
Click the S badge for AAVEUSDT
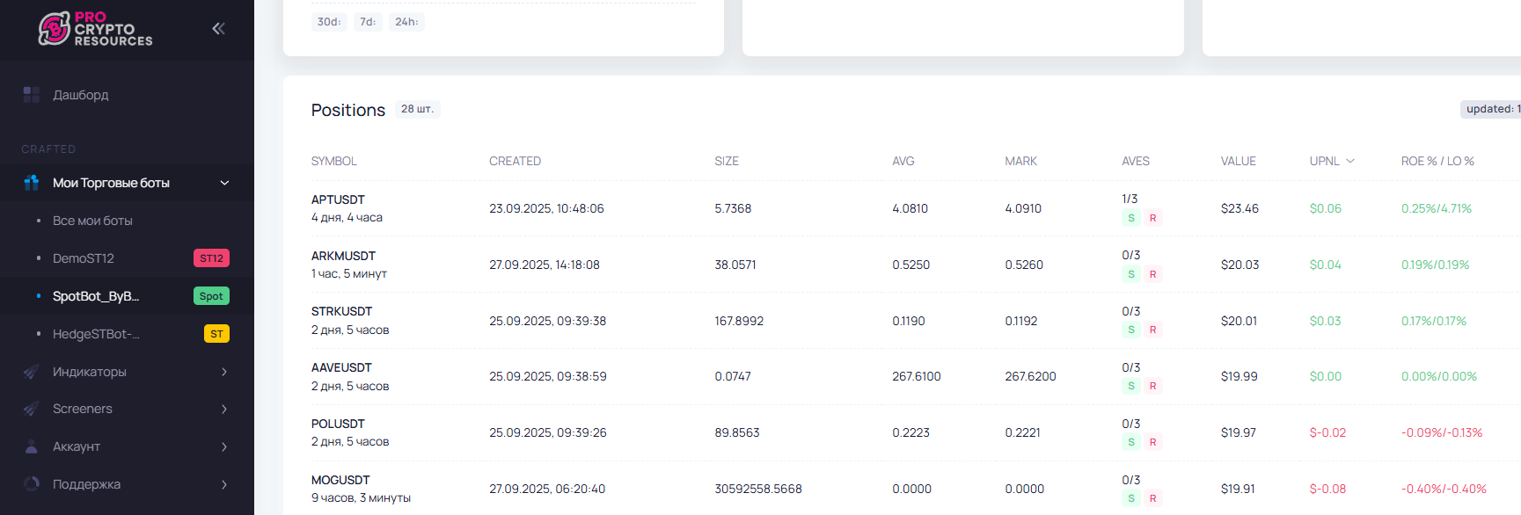(1131, 386)
